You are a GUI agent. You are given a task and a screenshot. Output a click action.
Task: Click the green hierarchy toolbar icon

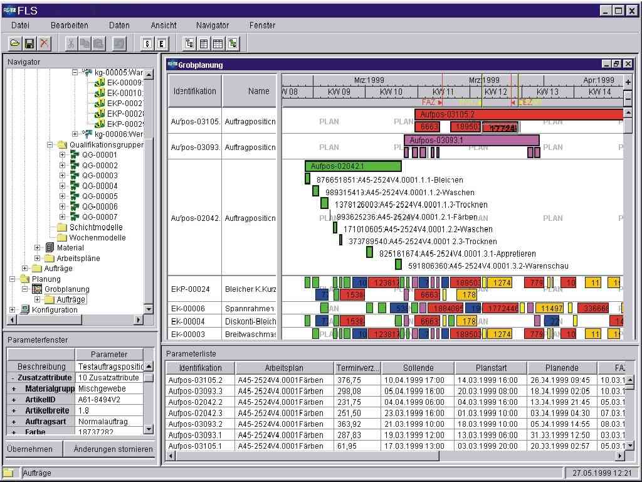233,43
